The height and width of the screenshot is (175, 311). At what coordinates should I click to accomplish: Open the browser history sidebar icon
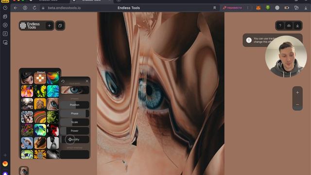(5, 8)
